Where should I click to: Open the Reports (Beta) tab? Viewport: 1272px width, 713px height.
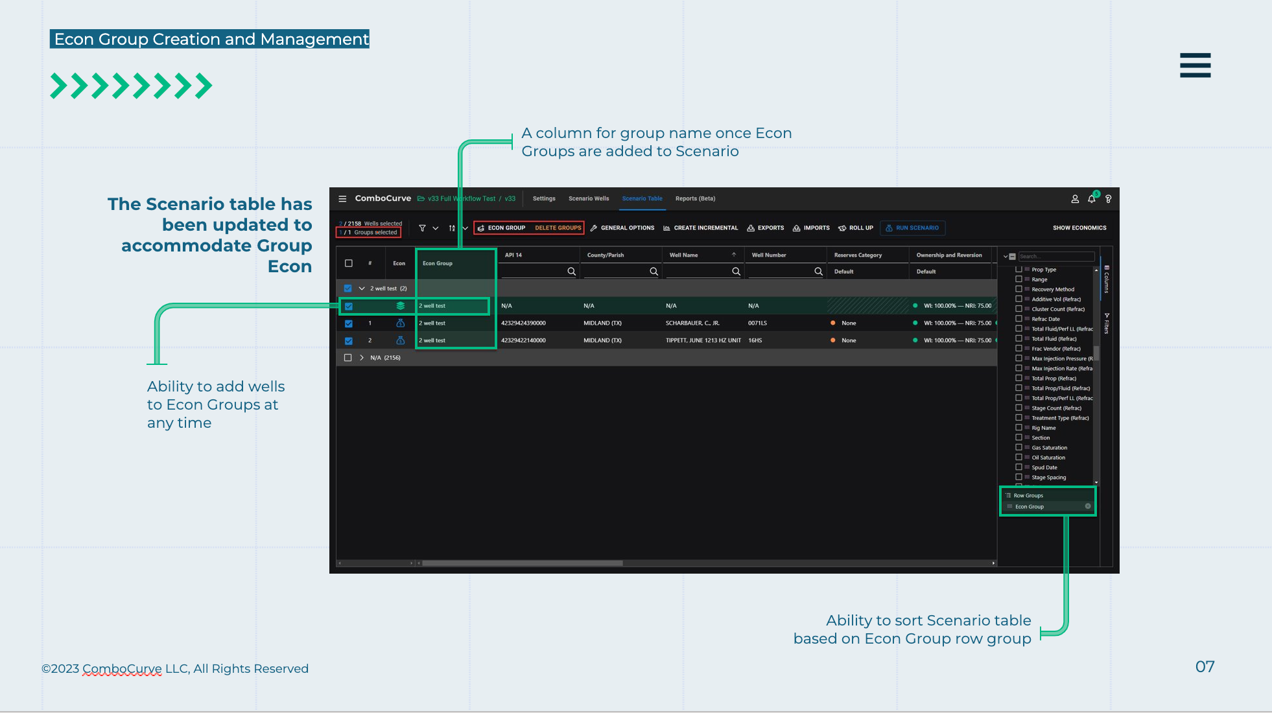pos(695,199)
